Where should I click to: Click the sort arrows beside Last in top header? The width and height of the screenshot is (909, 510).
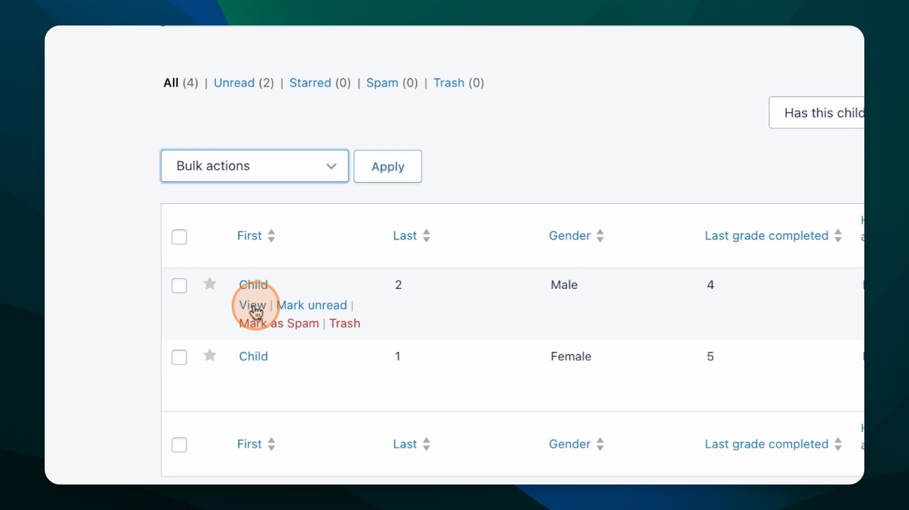[426, 236]
